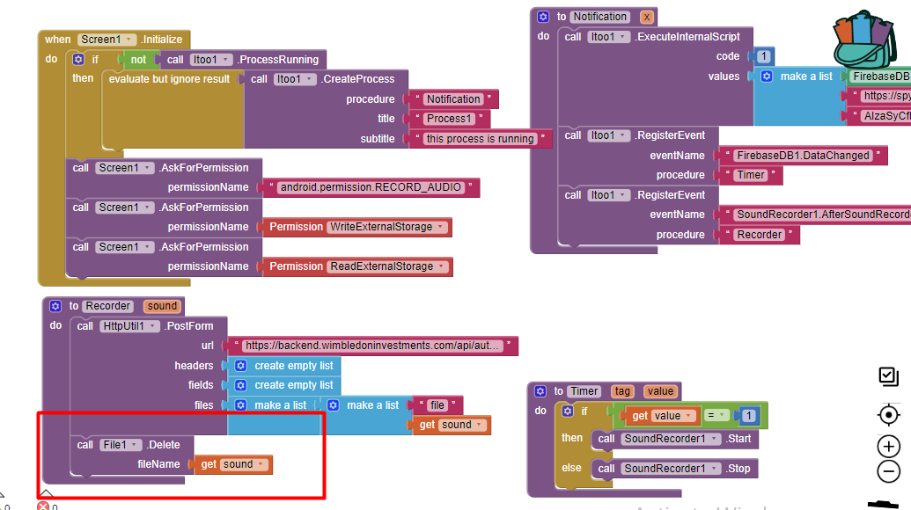
Task: Open the backpack icon
Action: point(866,40)
